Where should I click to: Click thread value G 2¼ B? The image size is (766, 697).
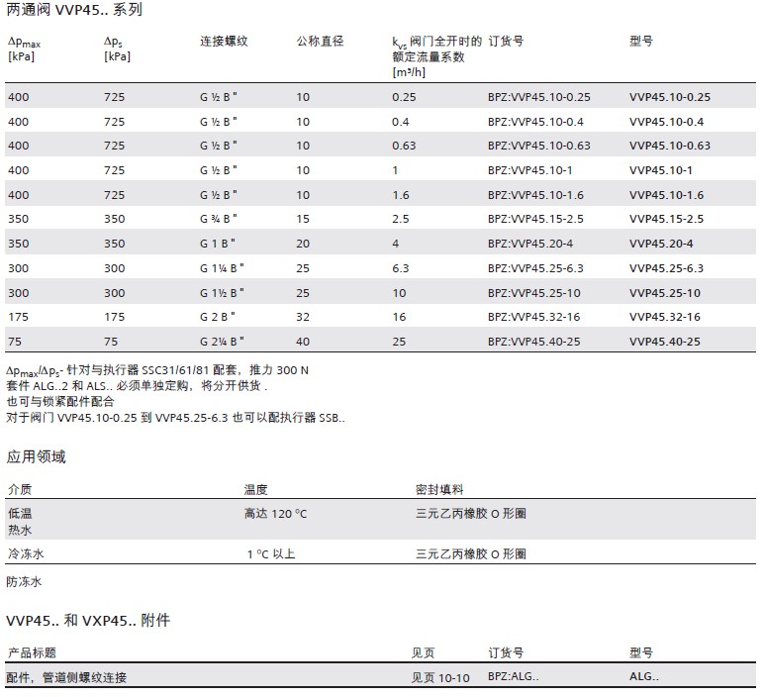[x=222, y=342]
